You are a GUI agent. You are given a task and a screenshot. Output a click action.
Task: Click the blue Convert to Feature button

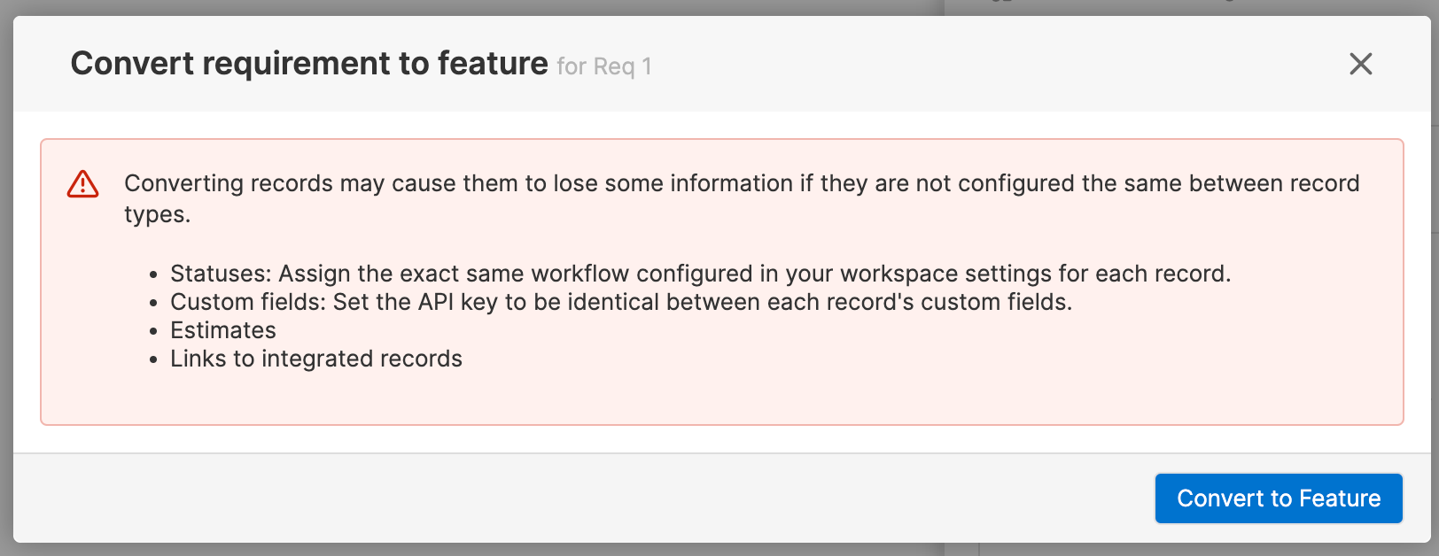coord(1278,498)
